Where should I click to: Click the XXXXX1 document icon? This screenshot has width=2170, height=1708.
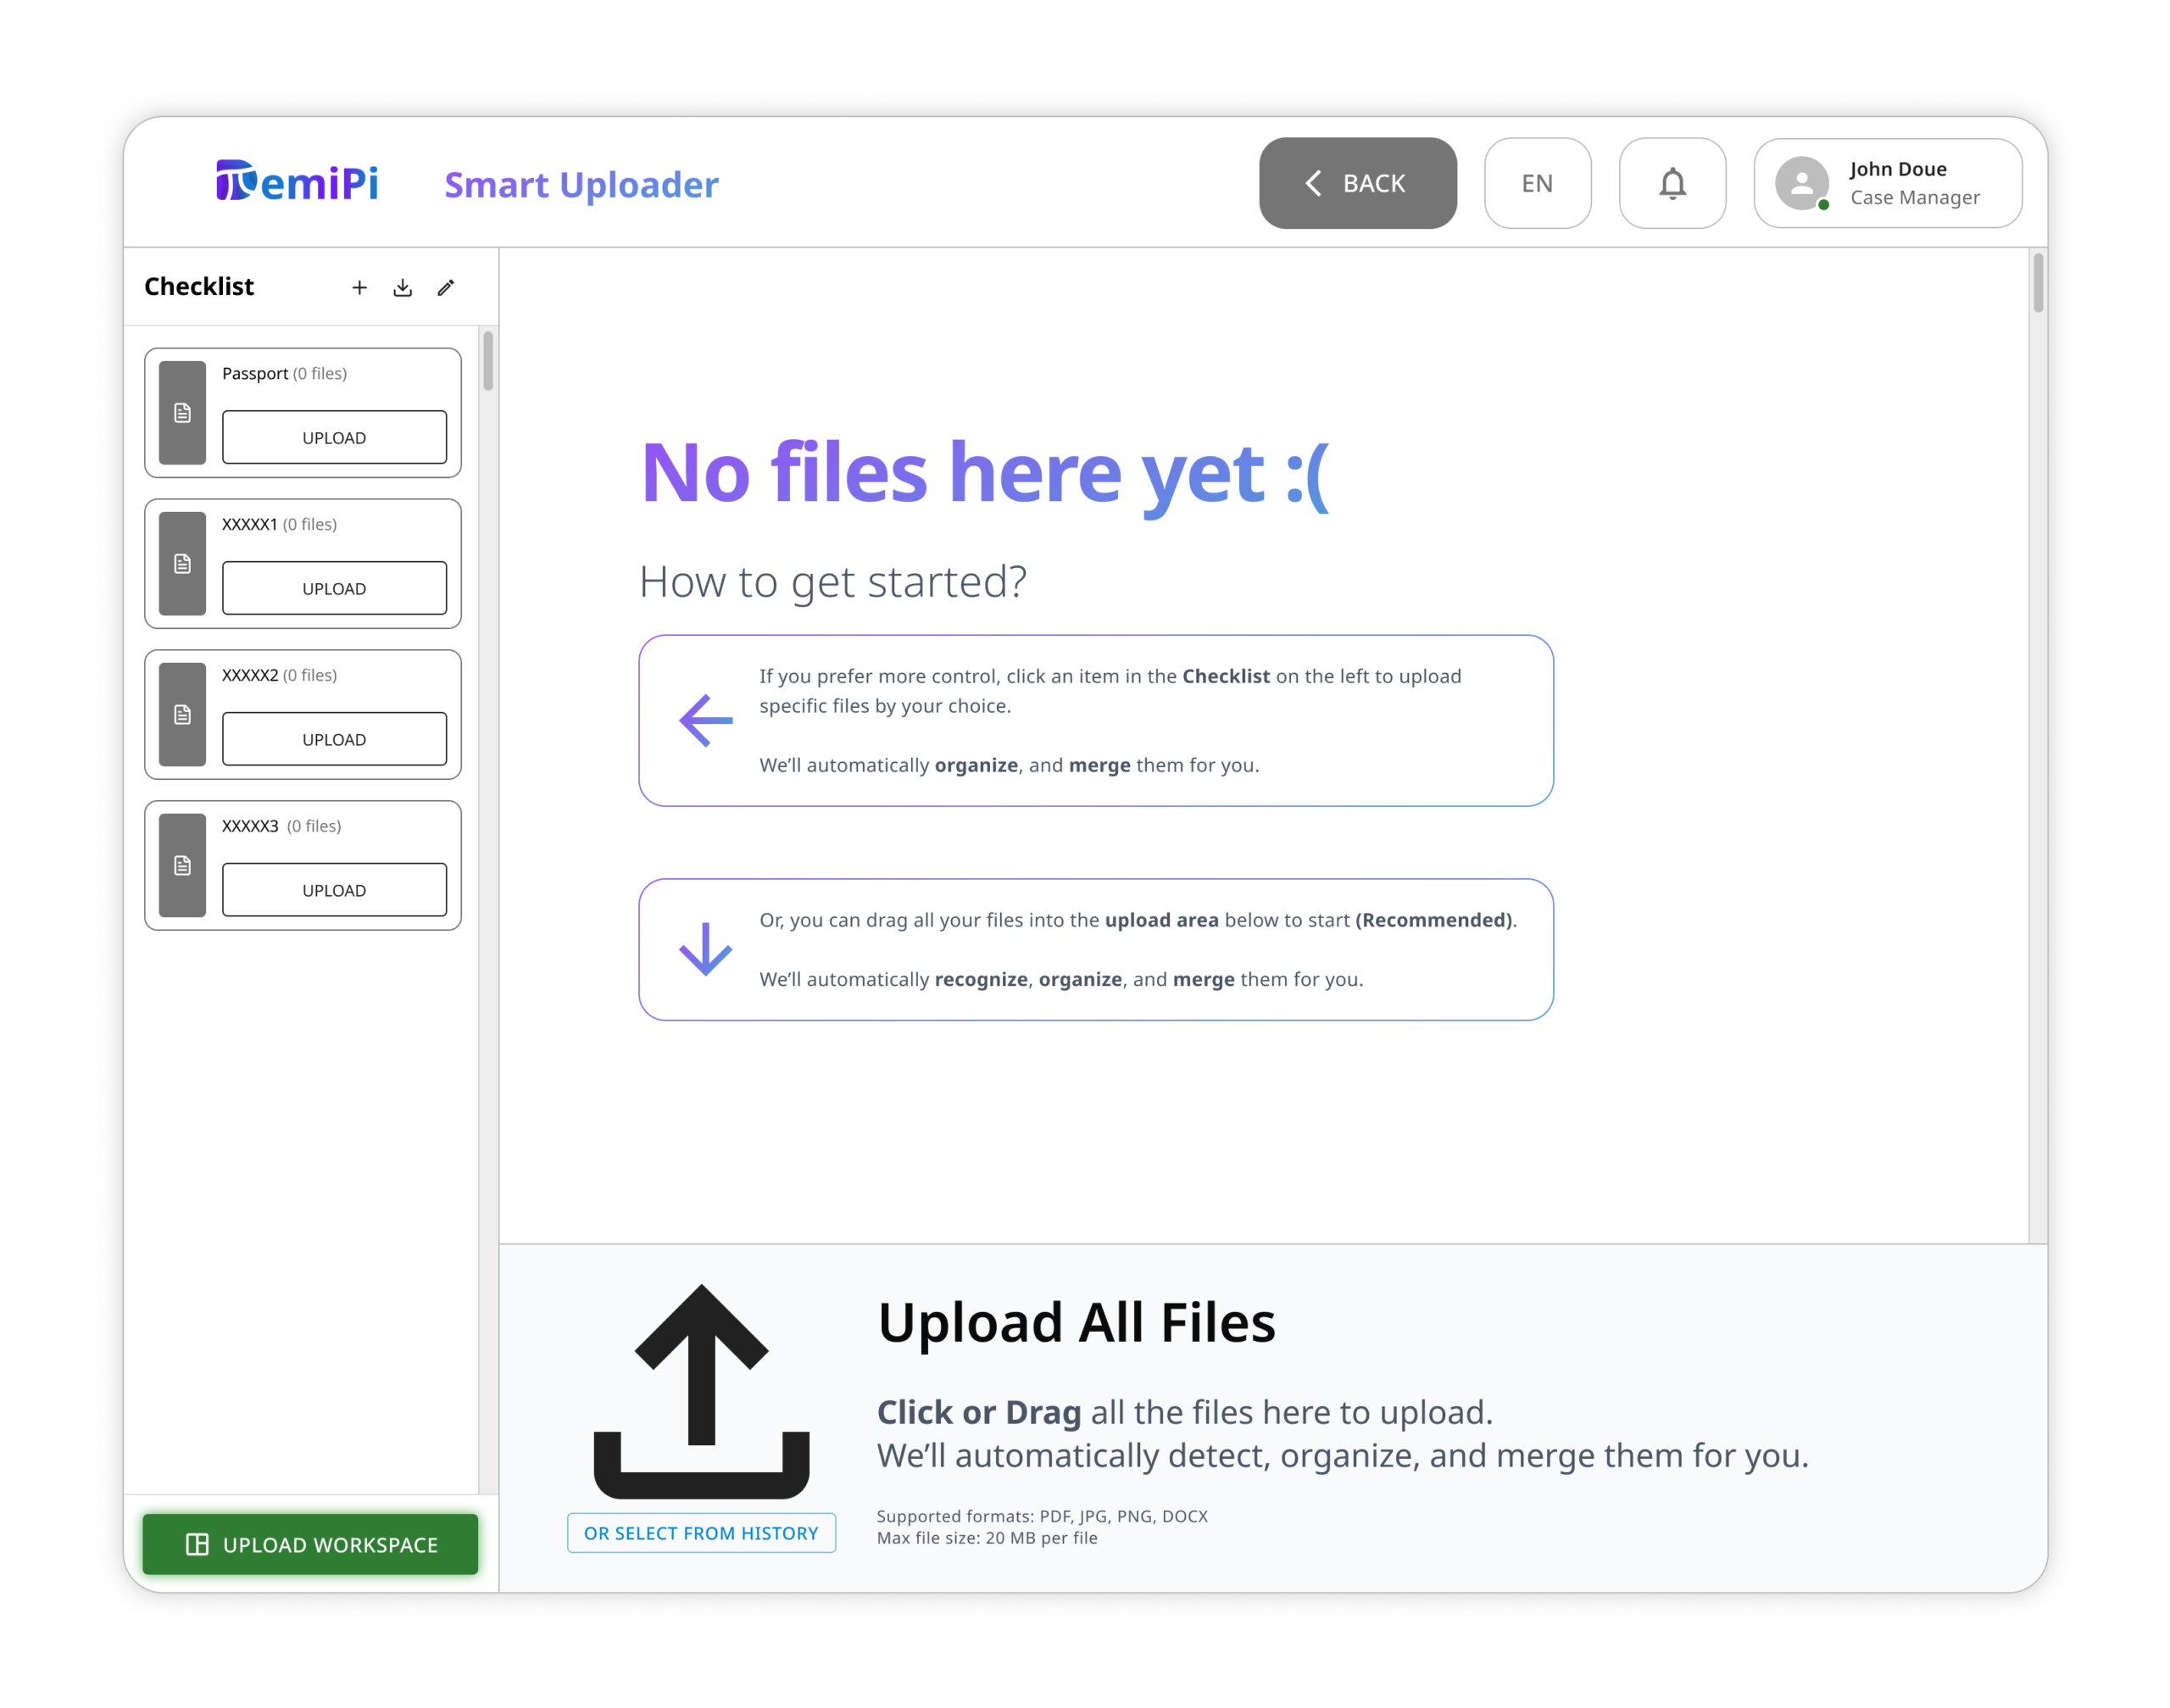coord(182,564)
